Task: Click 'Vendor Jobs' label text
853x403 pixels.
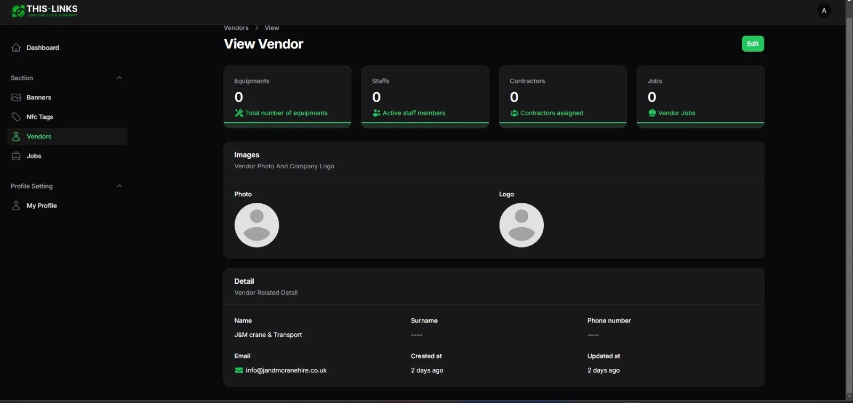Action: pos(677,113)
